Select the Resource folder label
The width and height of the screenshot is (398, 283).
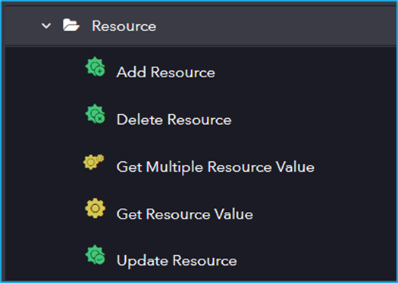point(124,26)
